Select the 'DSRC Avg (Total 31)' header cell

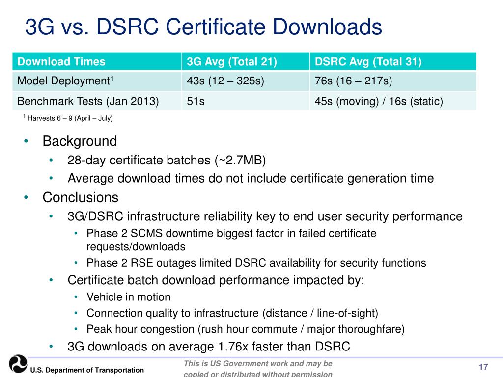point(393,61)
